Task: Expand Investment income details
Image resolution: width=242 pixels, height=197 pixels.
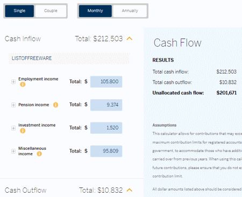Action: [13, 128]
